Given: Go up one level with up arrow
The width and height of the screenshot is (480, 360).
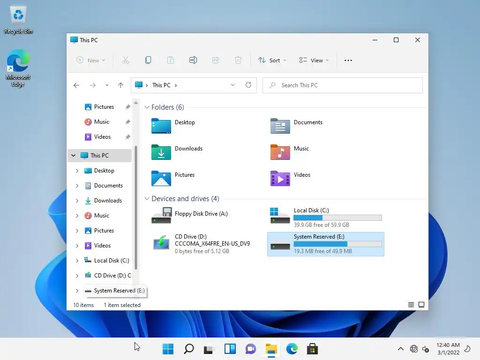Looking at the screenshot, I should pos(120,85).
